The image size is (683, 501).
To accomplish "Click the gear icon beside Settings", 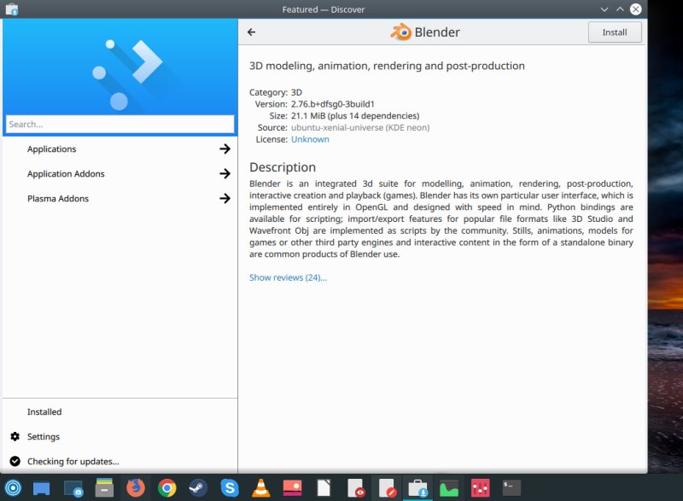I will click(15, 437).
